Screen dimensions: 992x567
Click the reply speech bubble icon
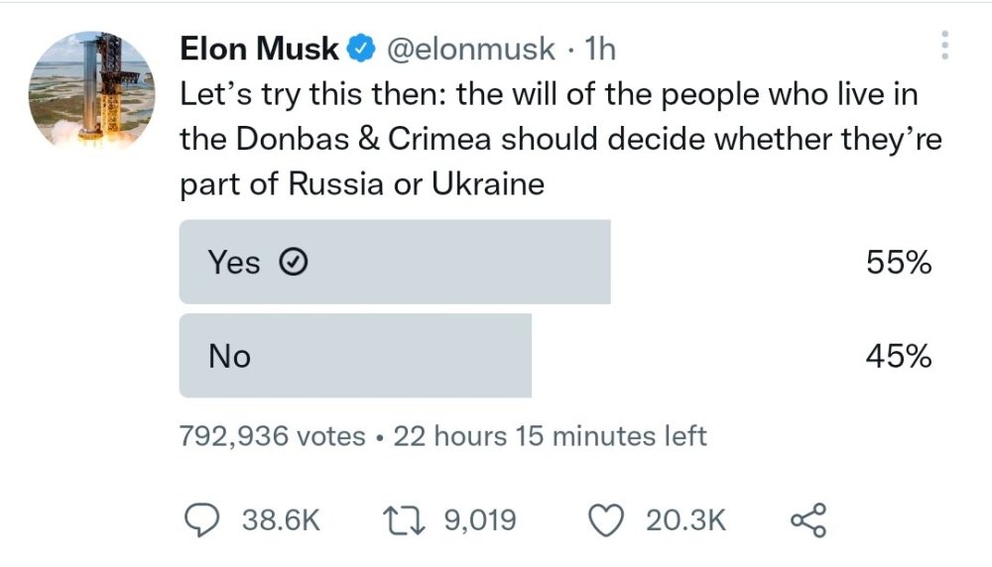[x=205, y=519]
